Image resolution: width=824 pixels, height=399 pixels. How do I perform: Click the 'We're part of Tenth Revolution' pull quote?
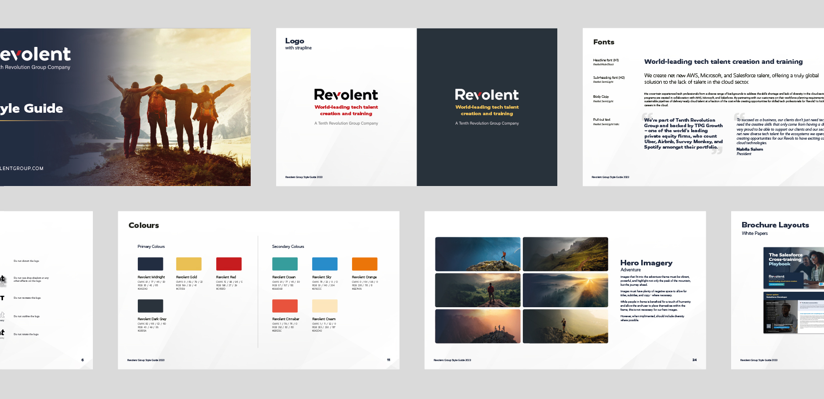tap(683, 134)
